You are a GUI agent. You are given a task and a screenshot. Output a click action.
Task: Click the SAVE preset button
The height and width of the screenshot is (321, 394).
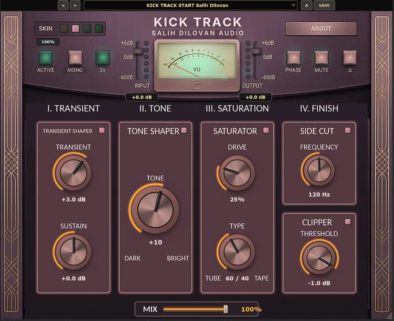(x=324, y=5)
